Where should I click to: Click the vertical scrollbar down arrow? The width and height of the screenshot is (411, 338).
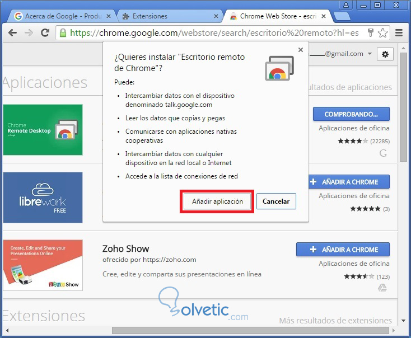403,321
